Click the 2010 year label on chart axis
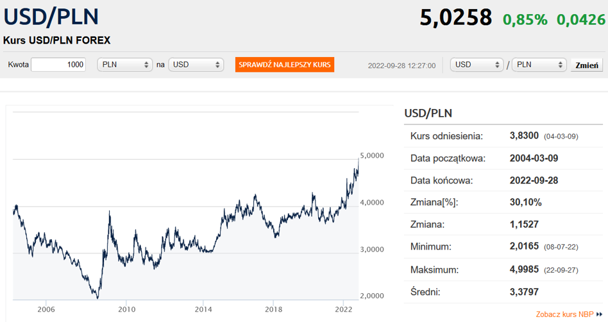Screen dimensions: 608x322 pyautogui.click(x=126, y=308)
